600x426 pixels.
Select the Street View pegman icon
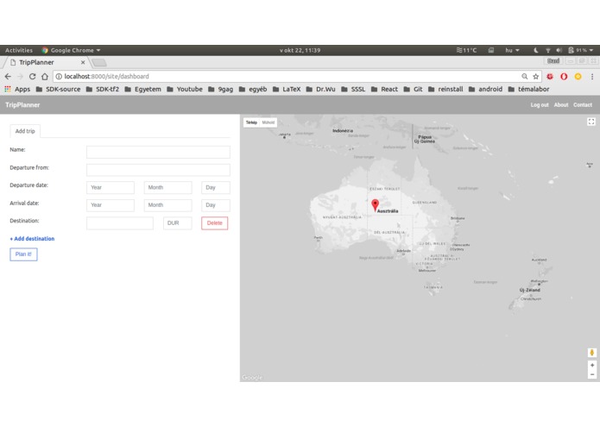point(592,352)
